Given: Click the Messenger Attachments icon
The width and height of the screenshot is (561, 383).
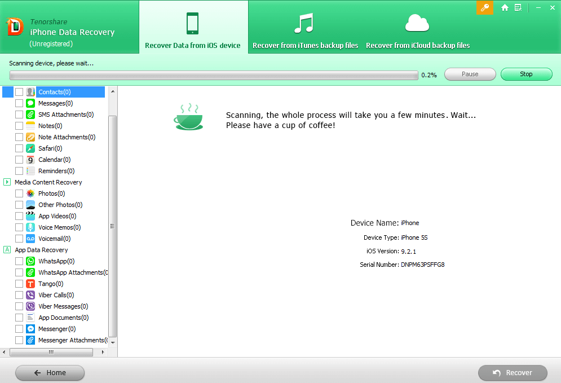Looking at the screenshot, I should tap(30, 340).
